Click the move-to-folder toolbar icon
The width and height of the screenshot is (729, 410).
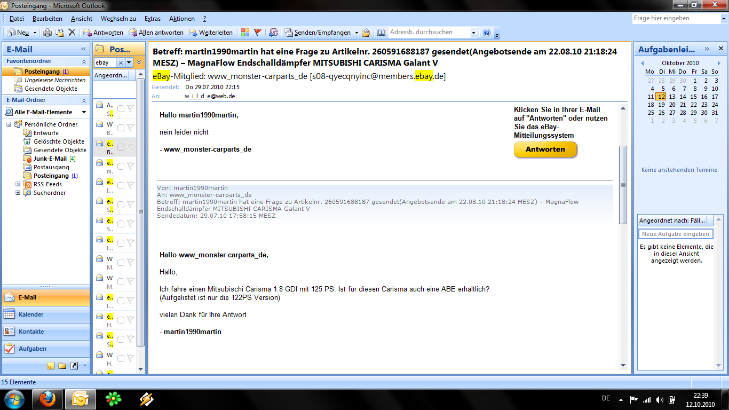60,33
